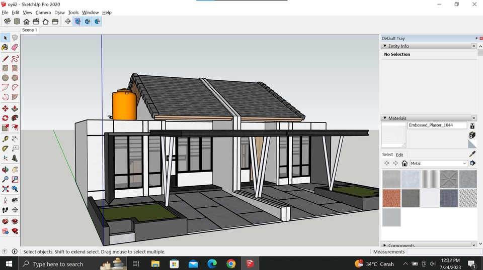Viewport: 483px width, 270px height.
Task: Pick the Text label tool
Action: click(15, 149)
